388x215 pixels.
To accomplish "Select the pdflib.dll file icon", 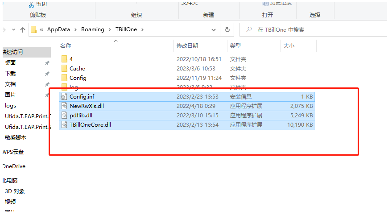I will pos(64,116).
